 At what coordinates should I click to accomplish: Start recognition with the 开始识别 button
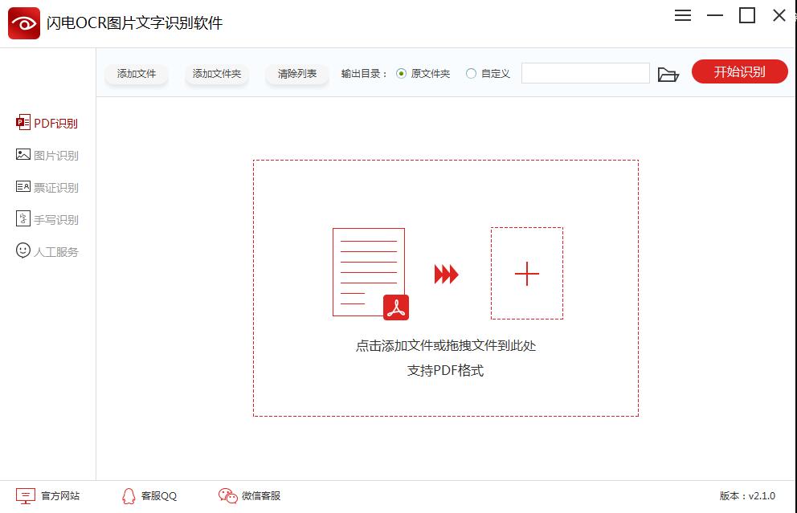pyautogui.click(x=738, y=71)
